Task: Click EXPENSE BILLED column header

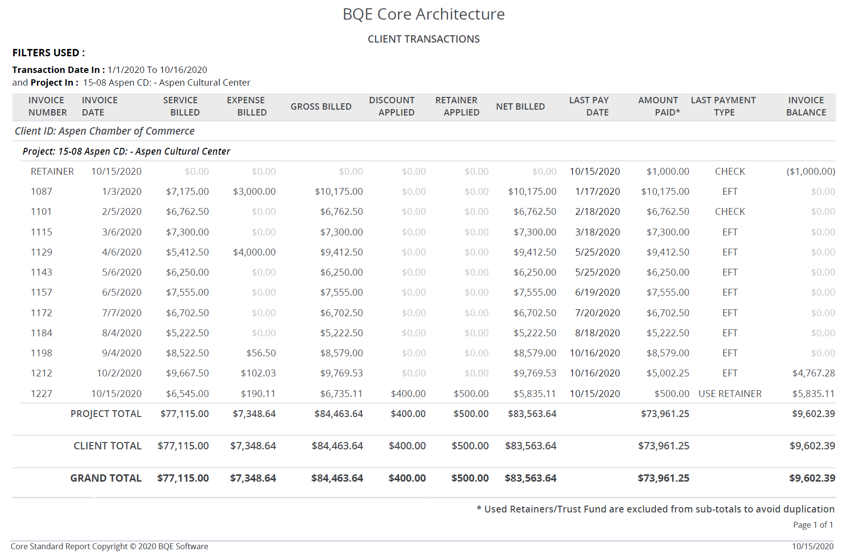Action: click(x=247, y=106)
